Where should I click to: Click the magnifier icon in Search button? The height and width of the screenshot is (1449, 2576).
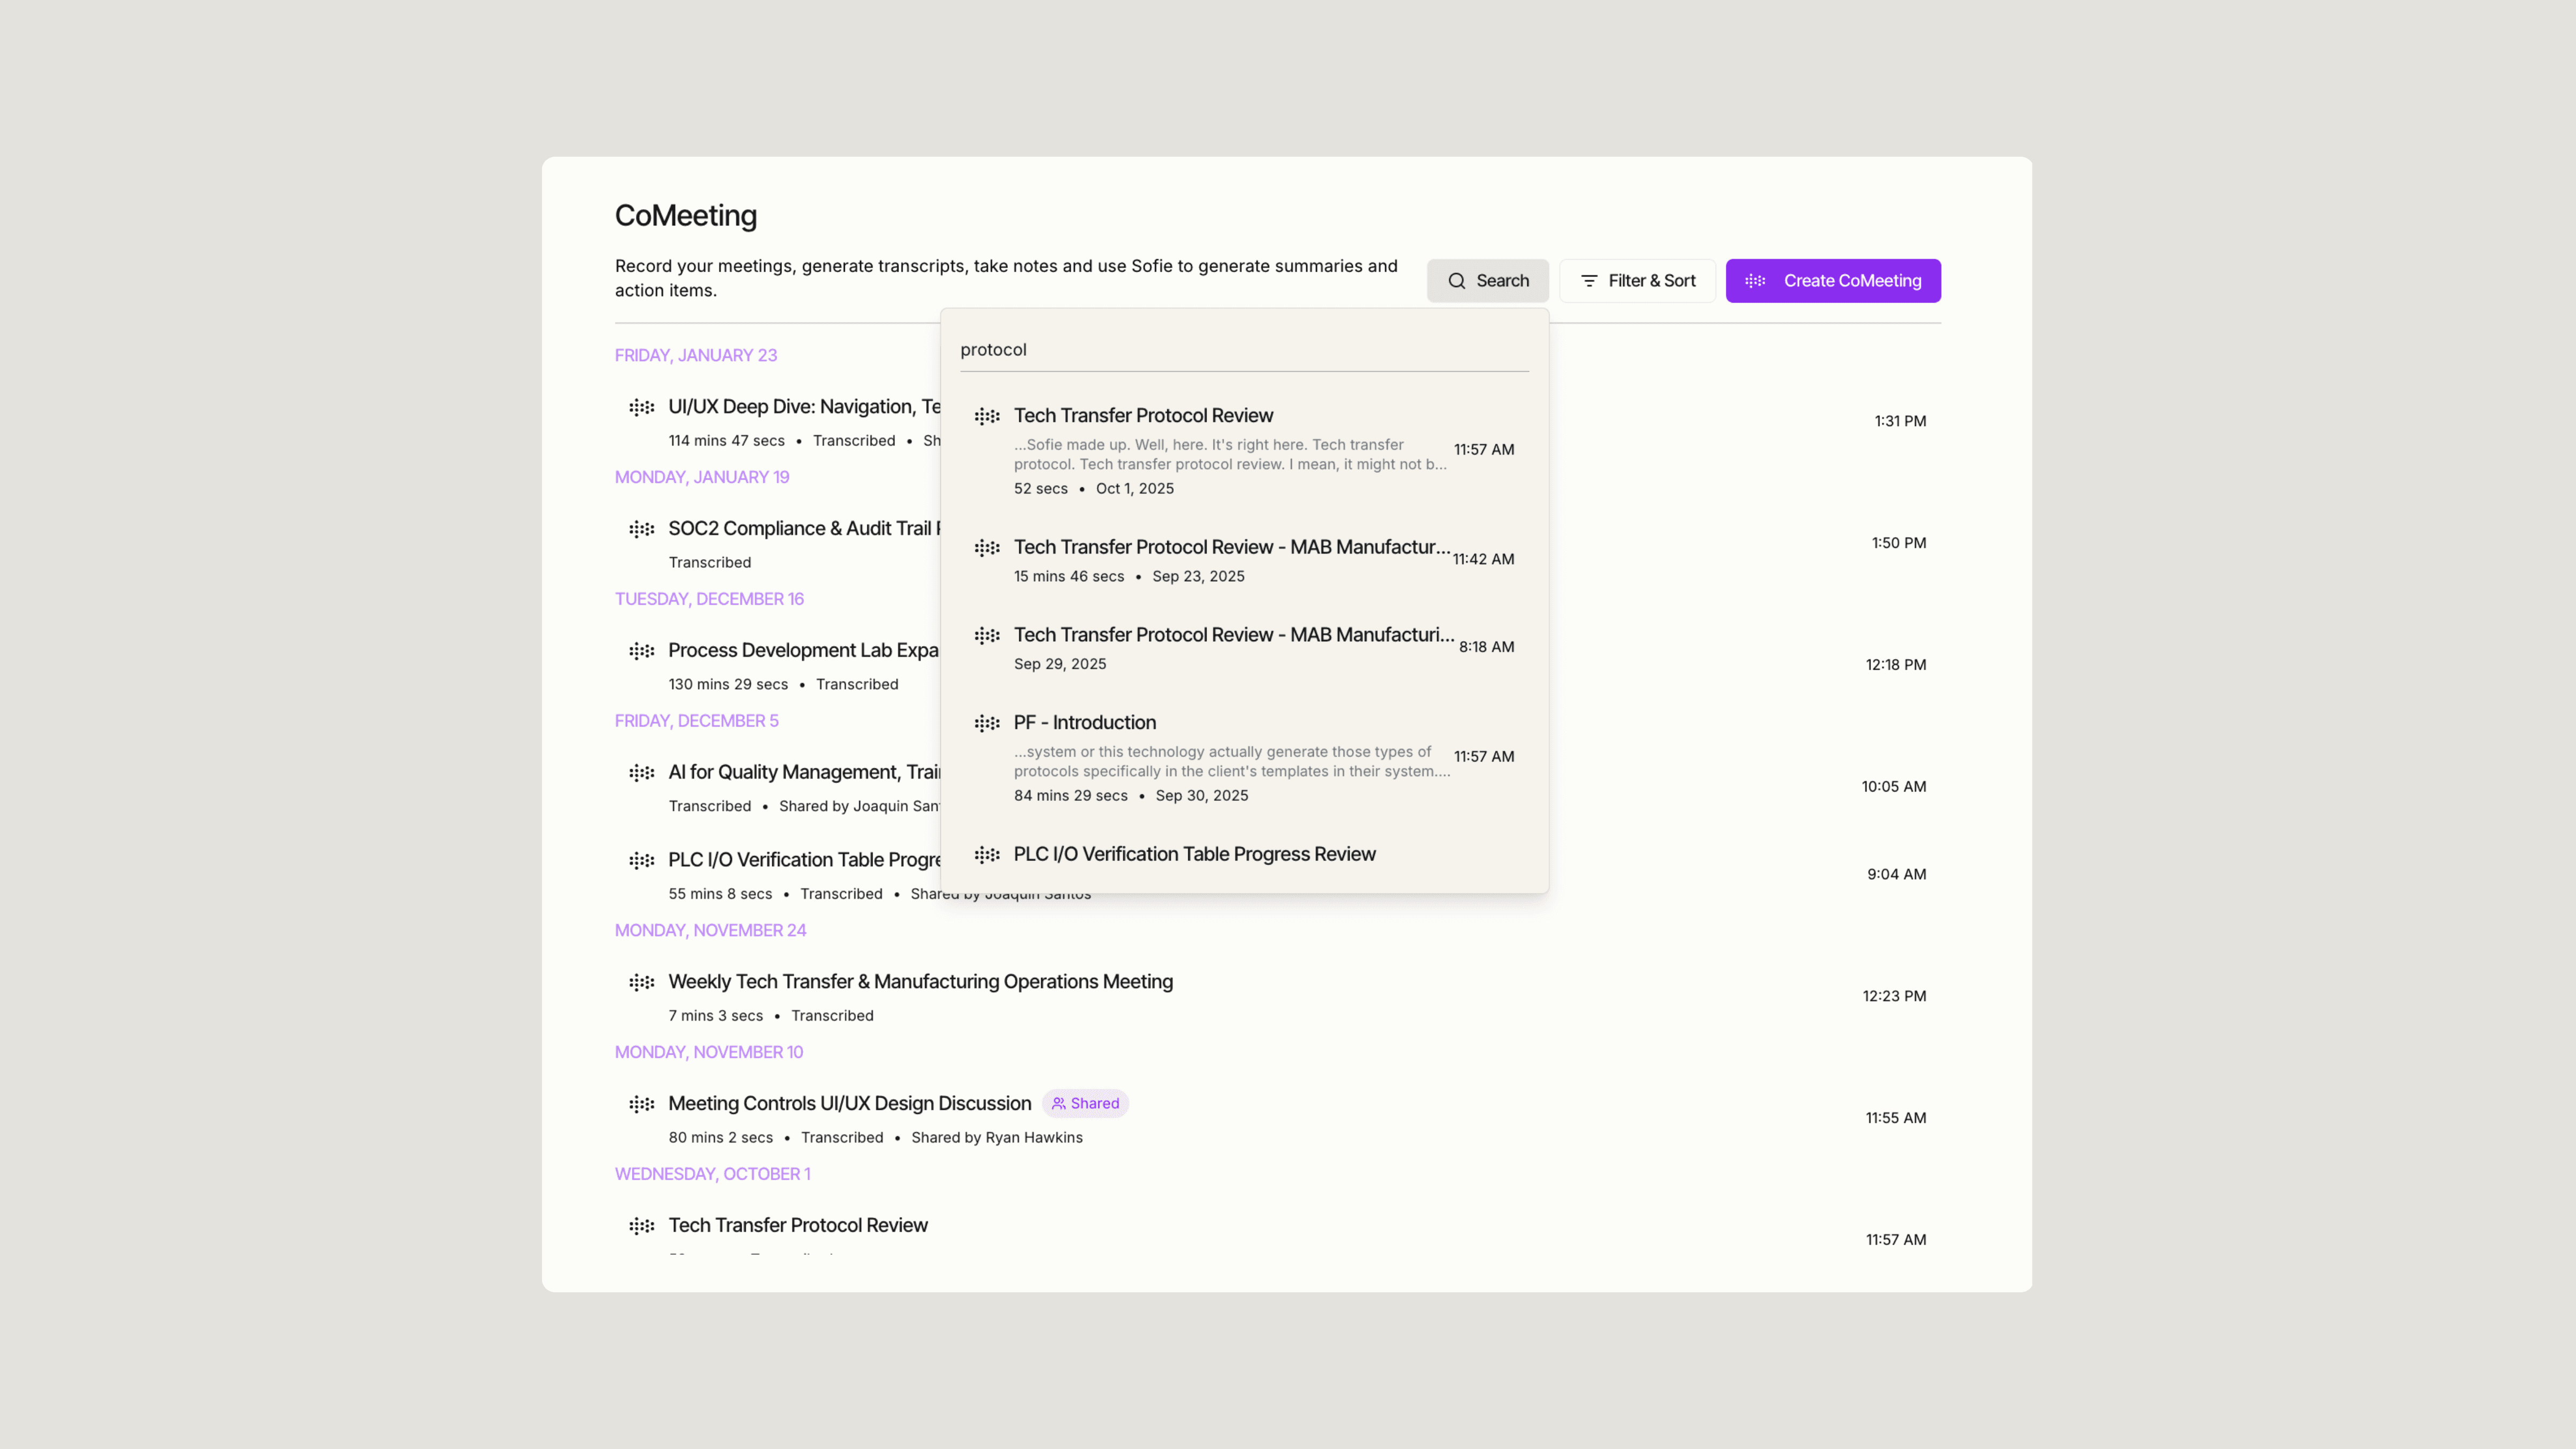pyautogui.click(x=1457, y=281)
